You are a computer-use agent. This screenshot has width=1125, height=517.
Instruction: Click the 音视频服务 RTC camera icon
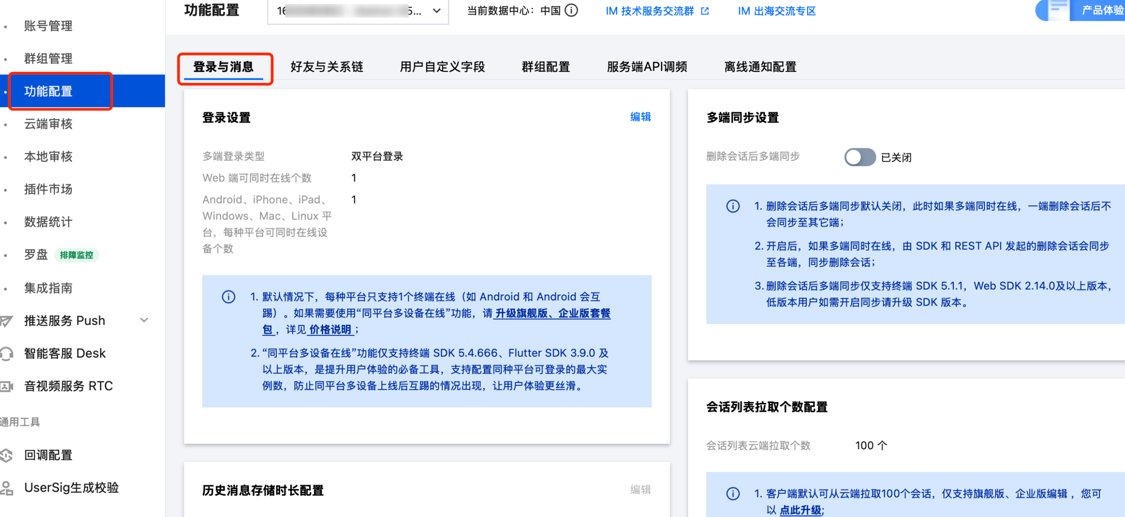tap(6, 386)
